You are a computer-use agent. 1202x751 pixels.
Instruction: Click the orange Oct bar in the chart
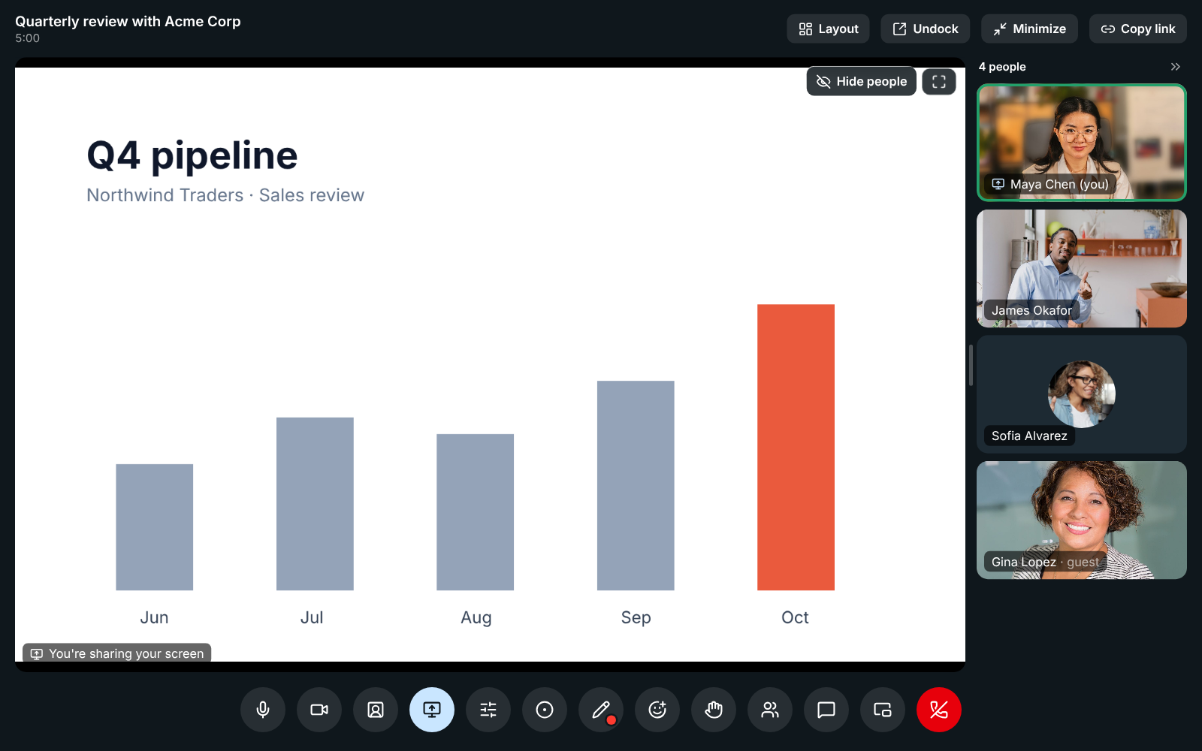(x=796, y=447)
